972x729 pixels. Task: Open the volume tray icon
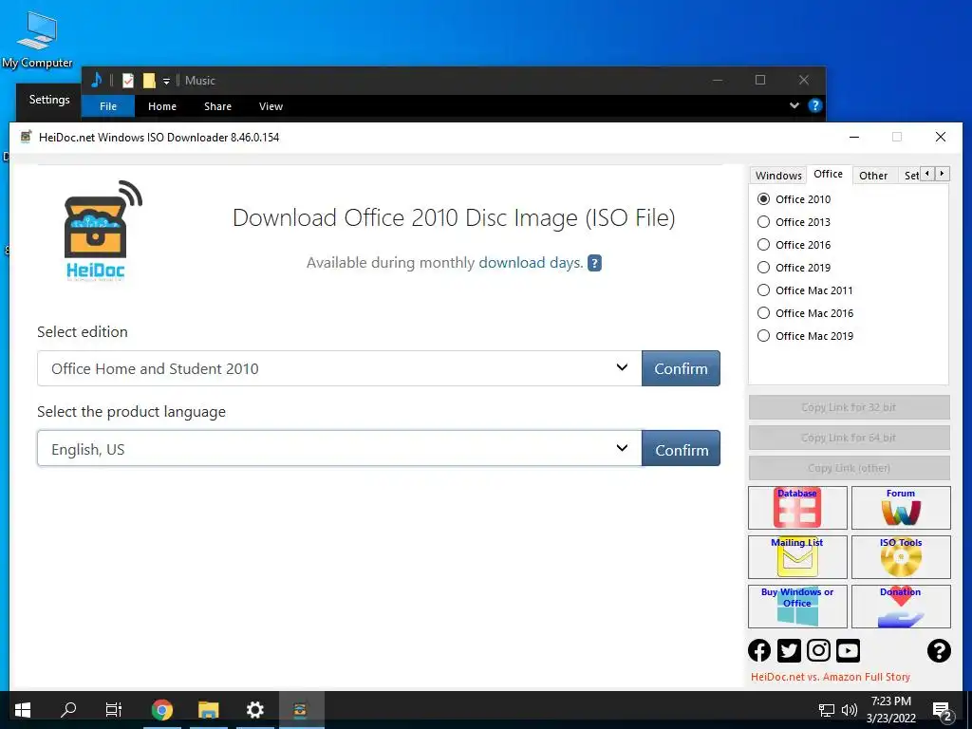click(x=850, y=710)
